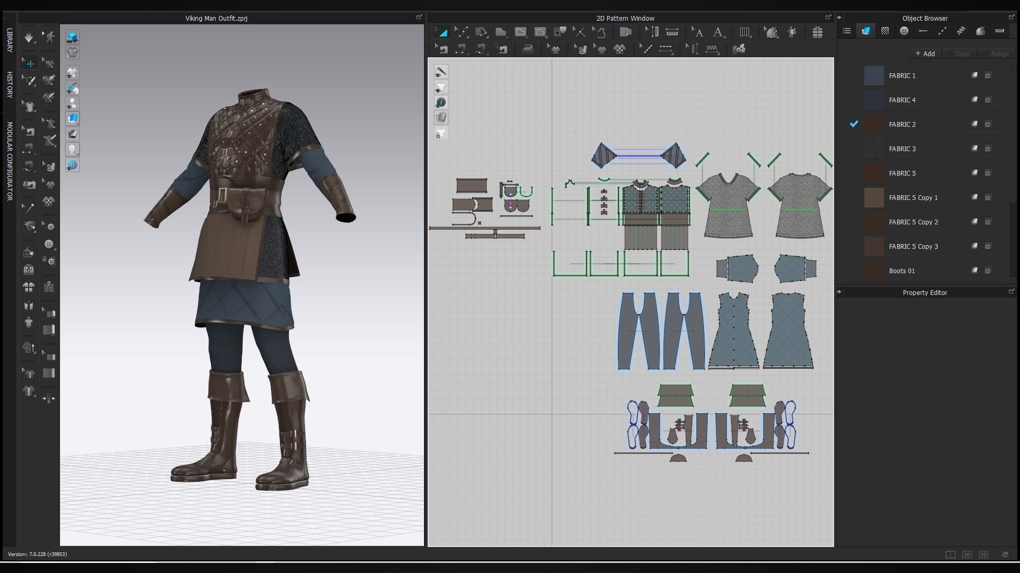Click the FABRIC 5 Copy 1 swatch
Image resolution: width=1020 pixels, height=573 pixels.
click(x=874, y=197)
